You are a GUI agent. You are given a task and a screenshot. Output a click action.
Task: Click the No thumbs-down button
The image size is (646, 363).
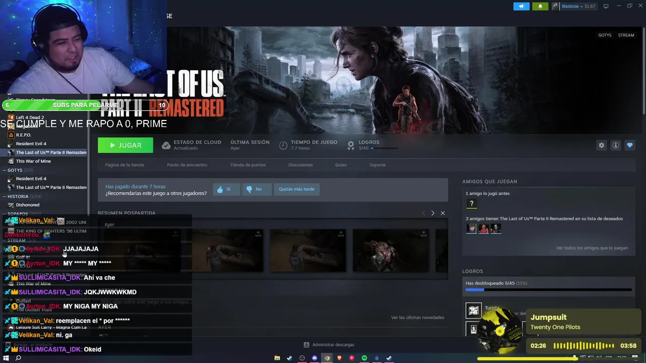[256, 189]
